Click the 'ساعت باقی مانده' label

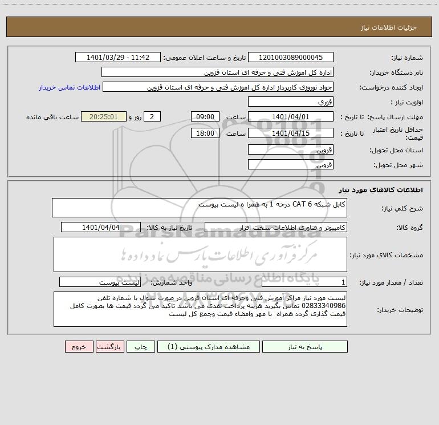52,117
